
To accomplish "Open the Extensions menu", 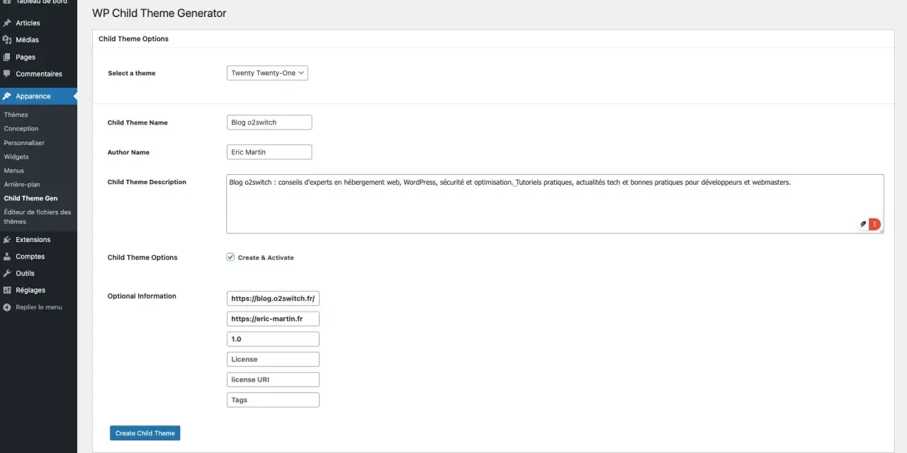I will pos(38,240).
